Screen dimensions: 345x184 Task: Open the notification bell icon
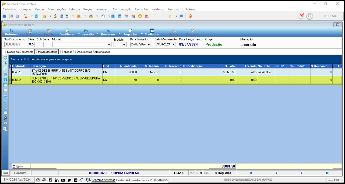(300, 16)
